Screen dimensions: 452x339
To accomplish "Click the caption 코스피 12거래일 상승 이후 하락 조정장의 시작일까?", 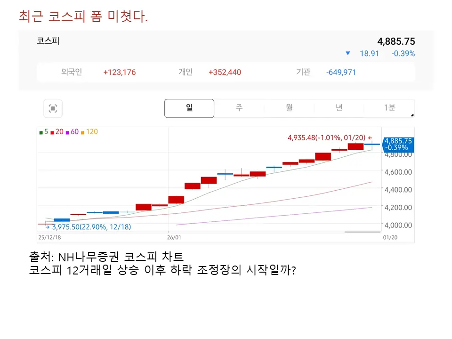I will point(162,270).
